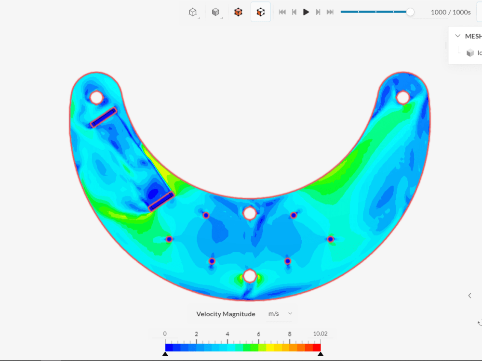Click the velocity color legend bar
The width and height of the screenshot is (482, 361).
(242, 347)
